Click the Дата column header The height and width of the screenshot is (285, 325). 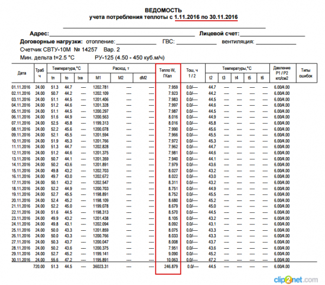(22, 73)
